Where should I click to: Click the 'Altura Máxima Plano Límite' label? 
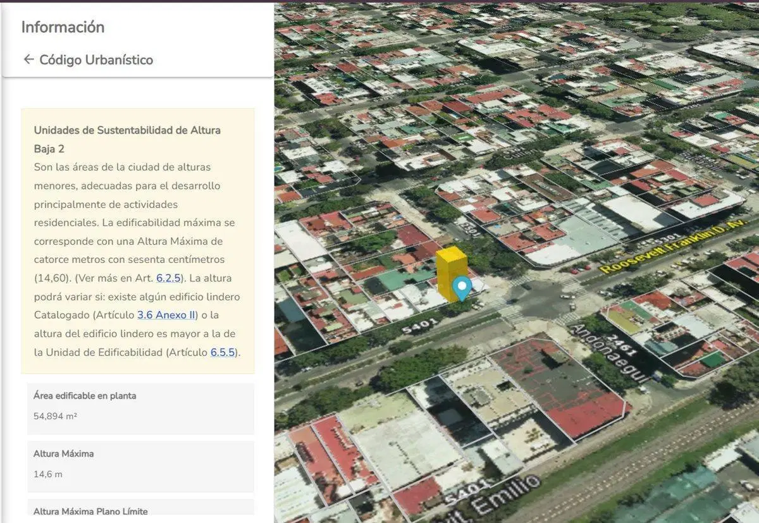pyautogui.click(x=90, y=511)
